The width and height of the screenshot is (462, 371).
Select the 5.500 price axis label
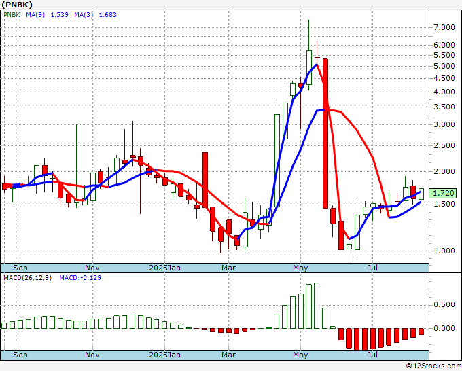tap(444, 56)
